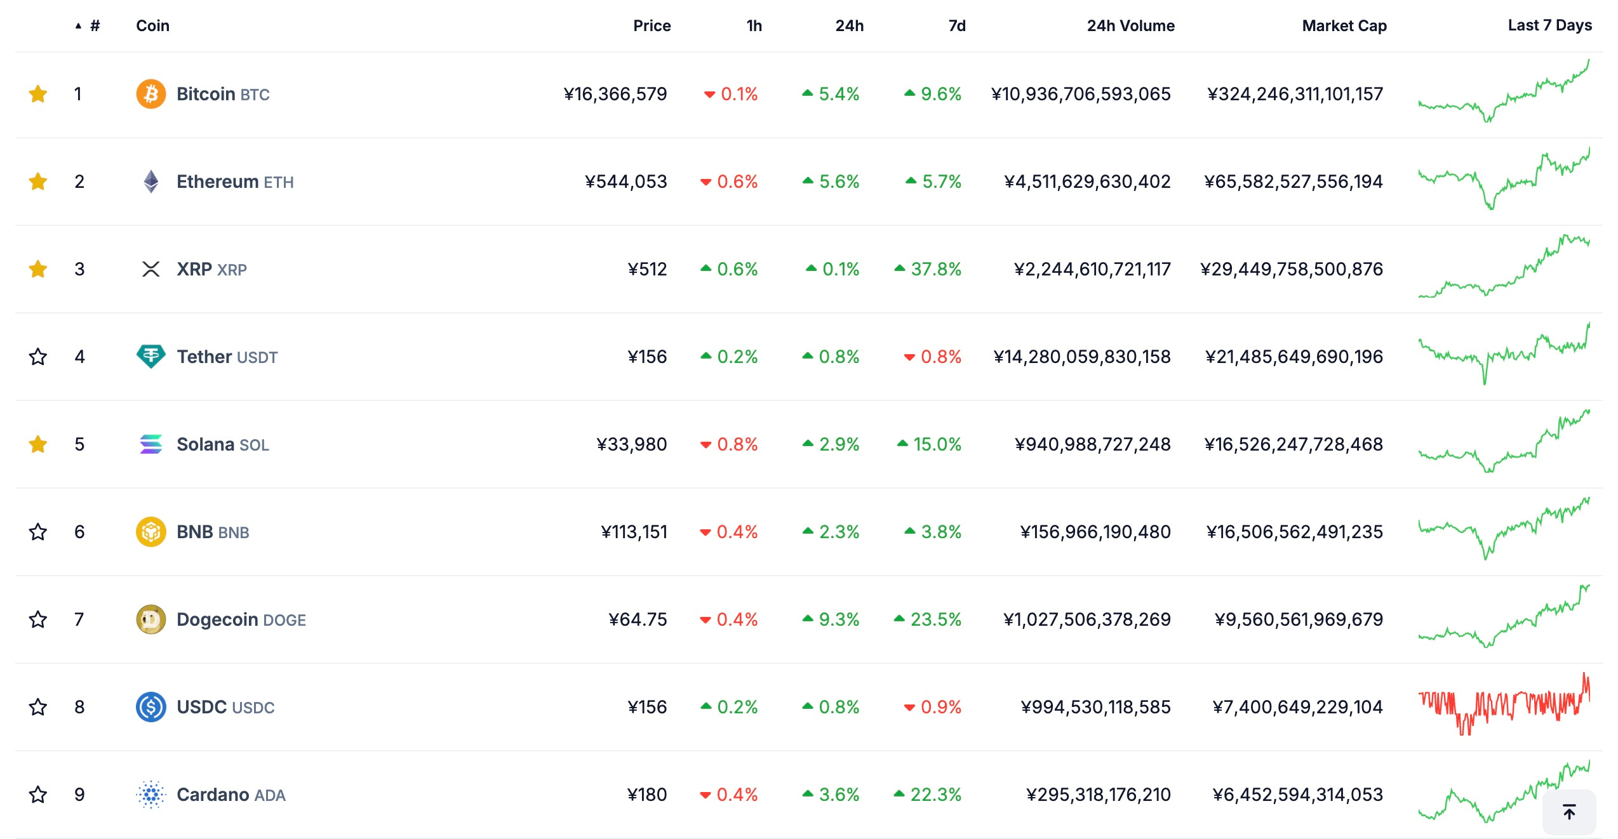
Task: Click the Cardano logo icon
Action: pos(151,795)
